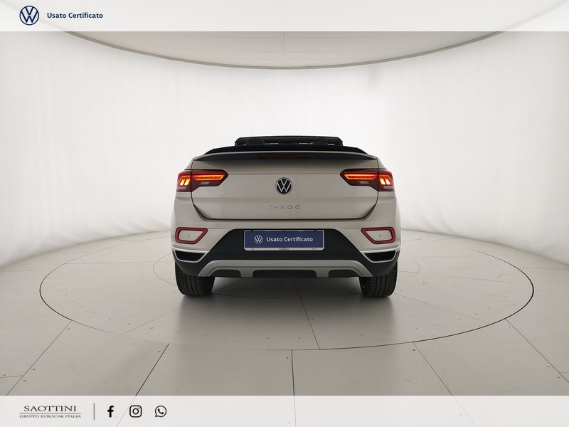
Task: Click the folded black convertible roof
Action: [x=284, y=141]
